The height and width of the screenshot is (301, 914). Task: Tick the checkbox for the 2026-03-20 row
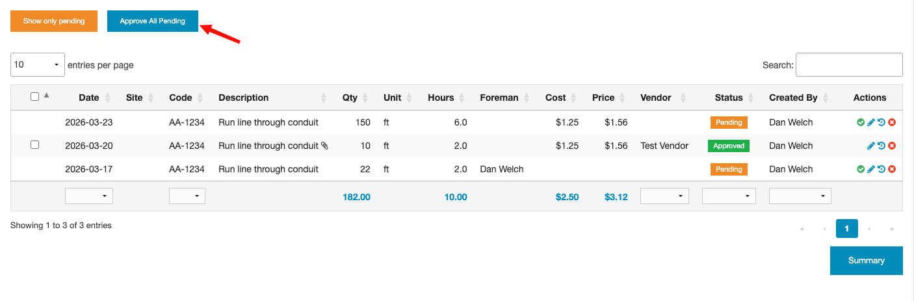pyautogui.click(x=35, y=145)
